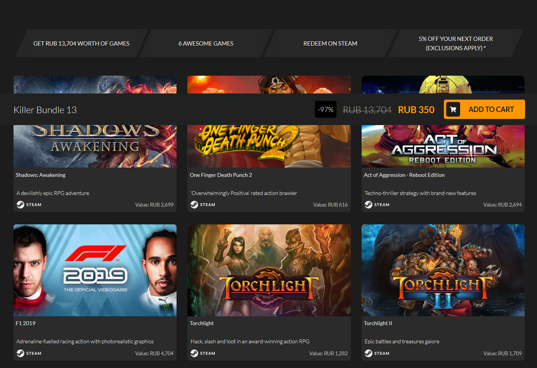Click 'Value: RUB 1,709' on Torchlight II card
Viewport: 537px width, 368px height.
point(502,353)
